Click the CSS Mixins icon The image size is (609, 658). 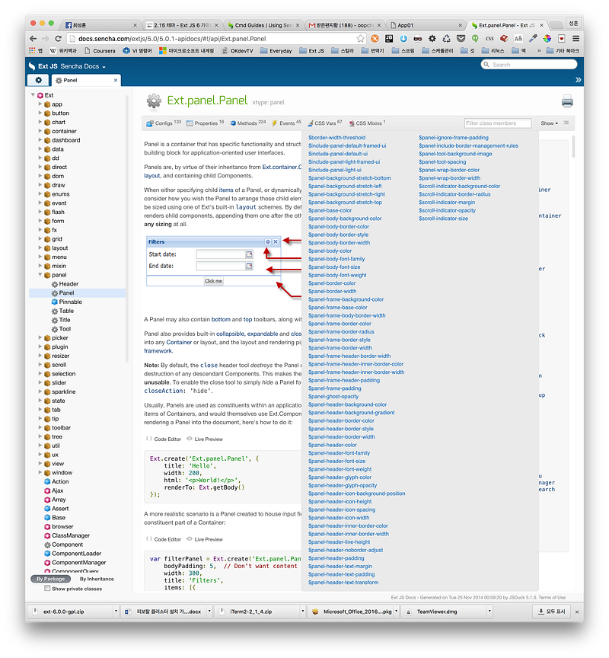pyautogui.click(x=352, y=123)
